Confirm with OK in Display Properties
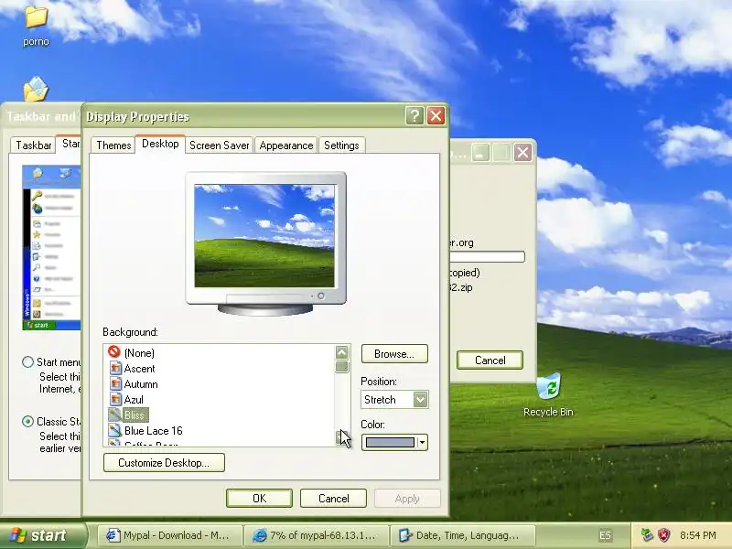The width and height of the screenshot is (732, 549). coord(259,498)
